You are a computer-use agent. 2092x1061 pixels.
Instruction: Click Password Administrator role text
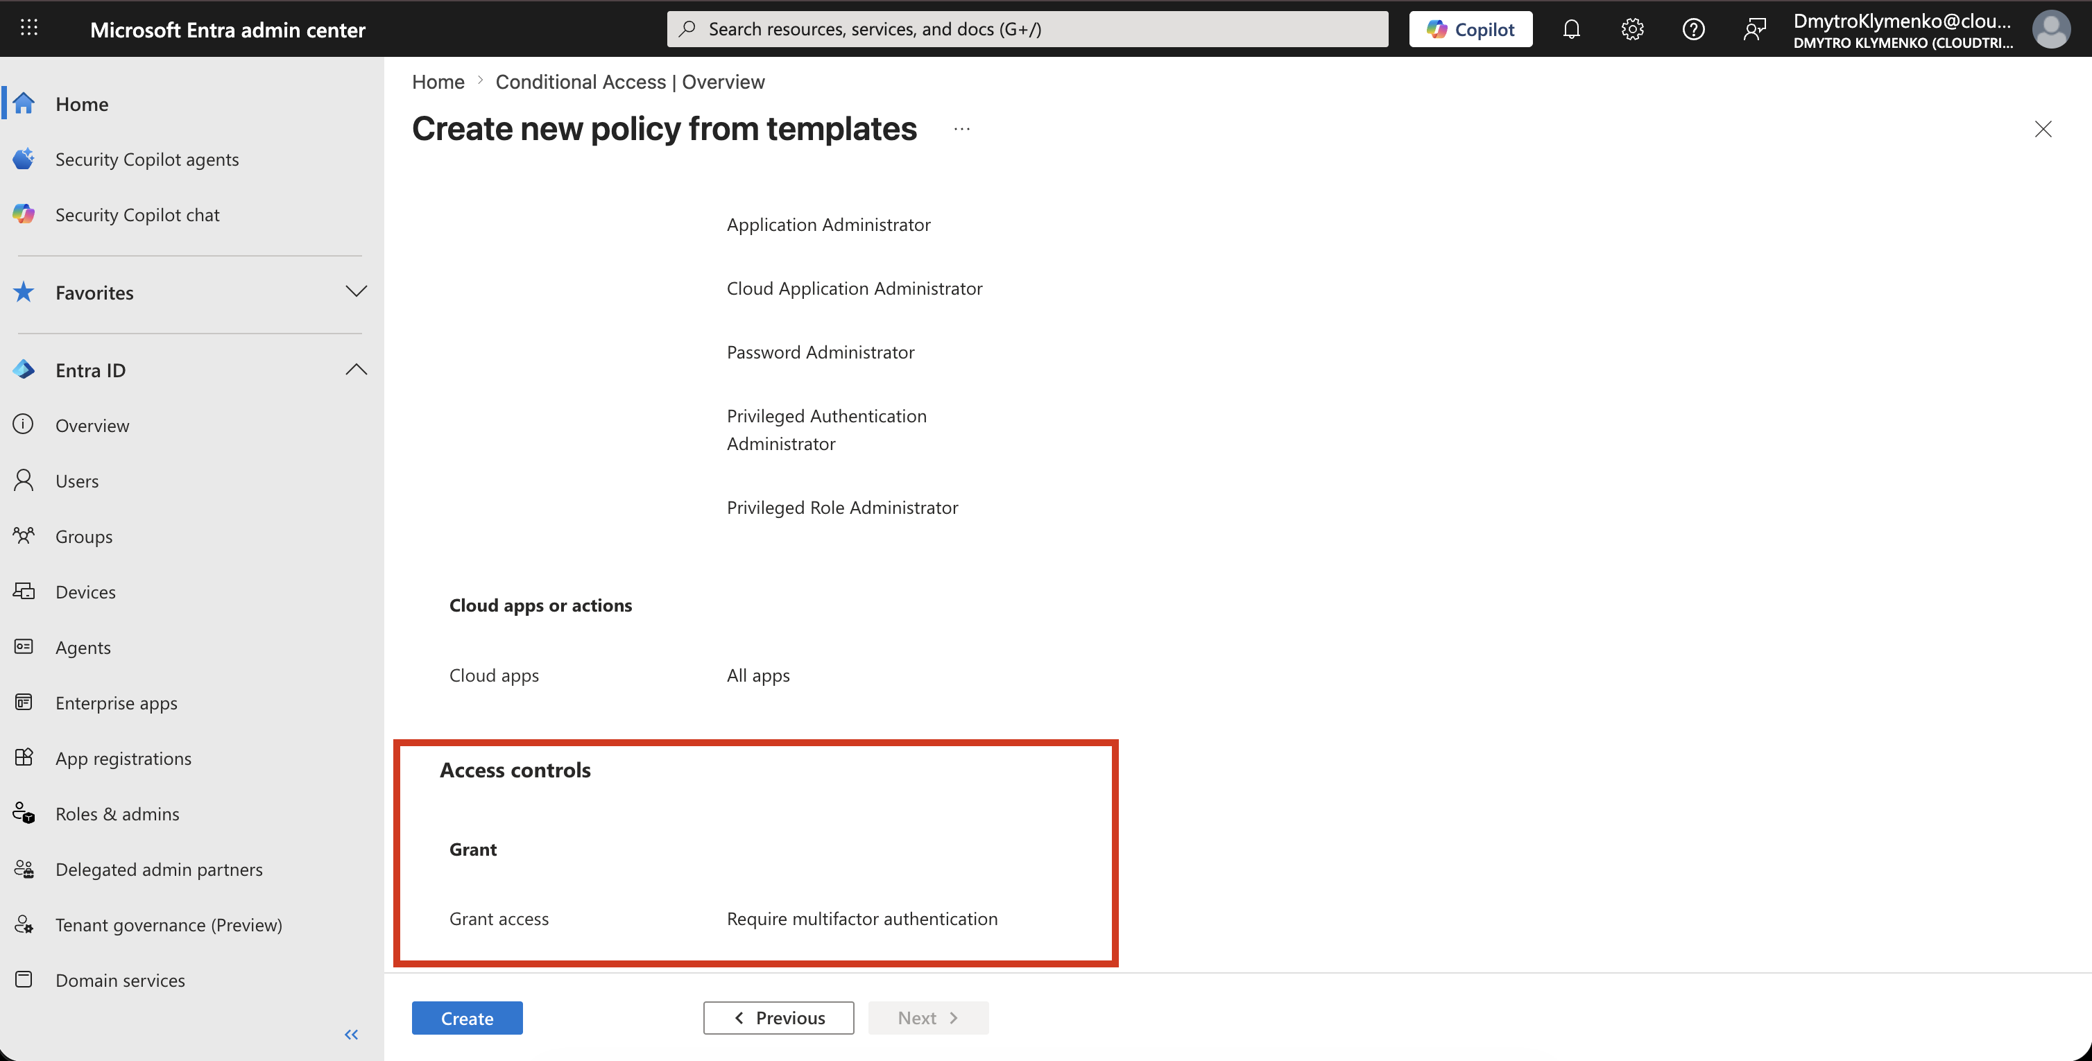click(x=821, y=352)
